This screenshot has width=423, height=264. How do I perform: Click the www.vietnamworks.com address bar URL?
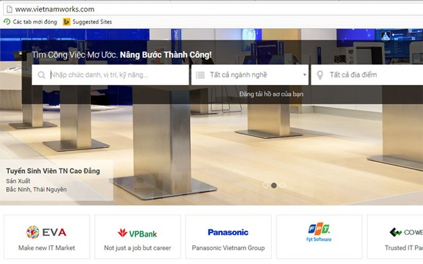point(54,9)
